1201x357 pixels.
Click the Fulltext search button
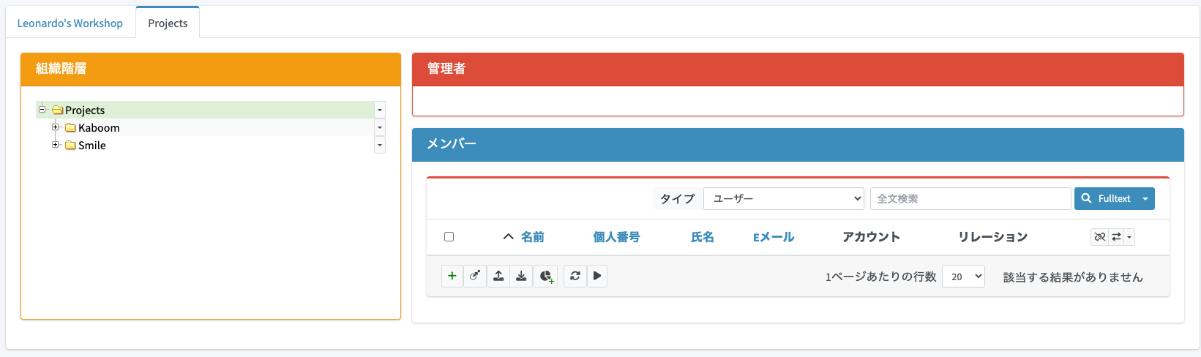[x=1106, y=198]
